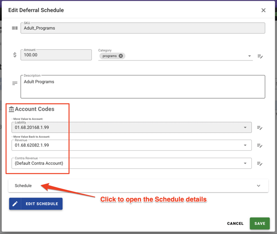Edit the Revenue account list
Image resolution: width=277 pixels, height=234 pixels.
260,145
